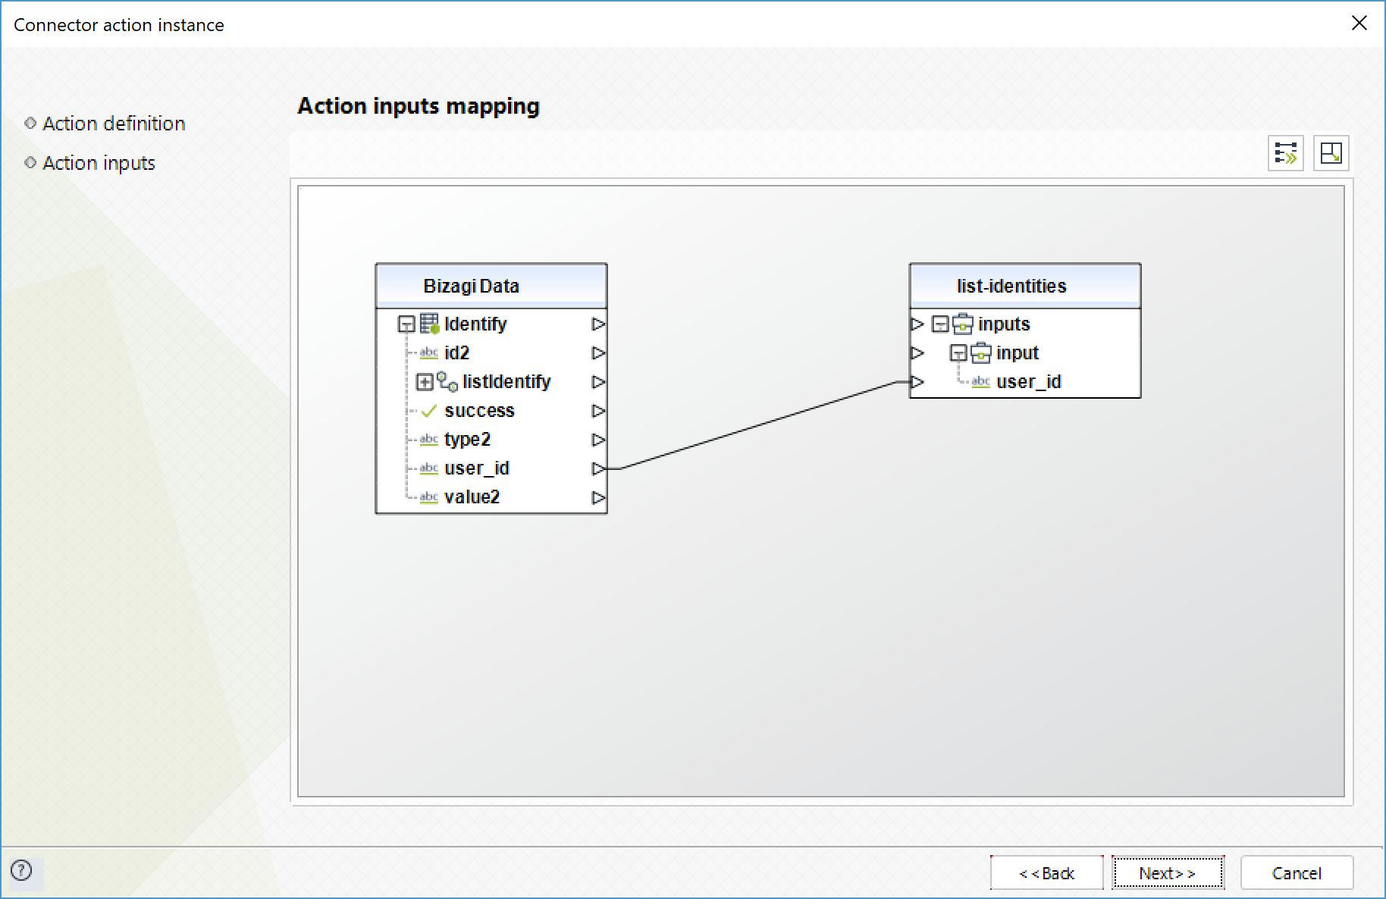The height and width of the screenshot is (899, 1386).
Task: Click the auto-map toolbar icon
Action: click(1286, 153)
